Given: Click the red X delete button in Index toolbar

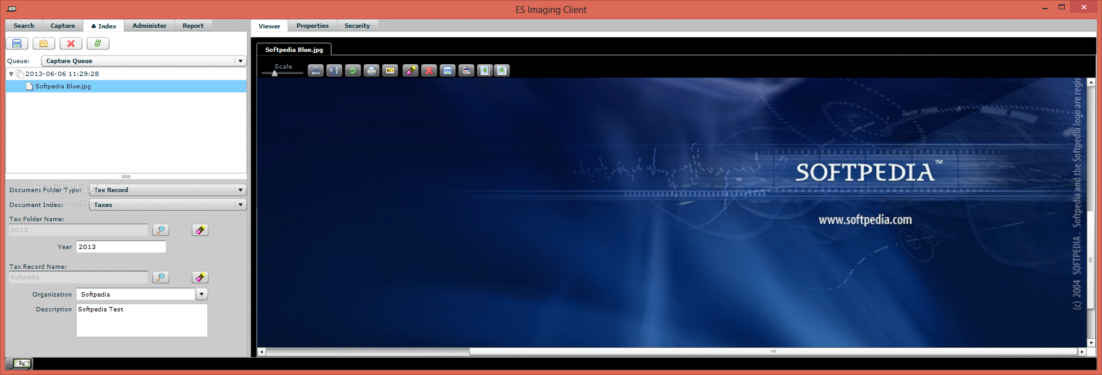Looking at the screenshot, I should 71,43.
